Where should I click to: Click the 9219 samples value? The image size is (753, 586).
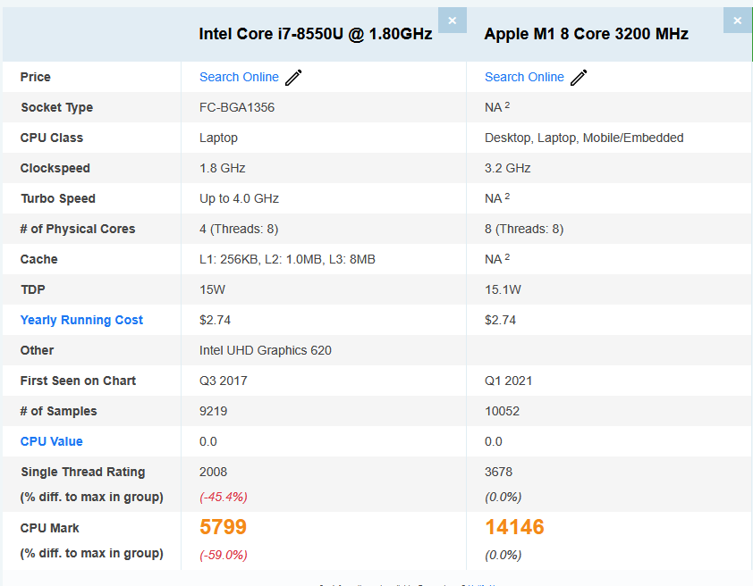click(x=213, y=411)
